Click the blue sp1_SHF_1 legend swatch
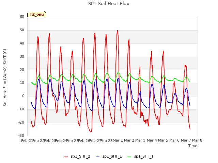Screen dimensions: 218x163 tap(98, 157)
